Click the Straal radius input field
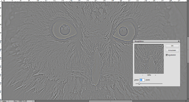 point(142,80)
